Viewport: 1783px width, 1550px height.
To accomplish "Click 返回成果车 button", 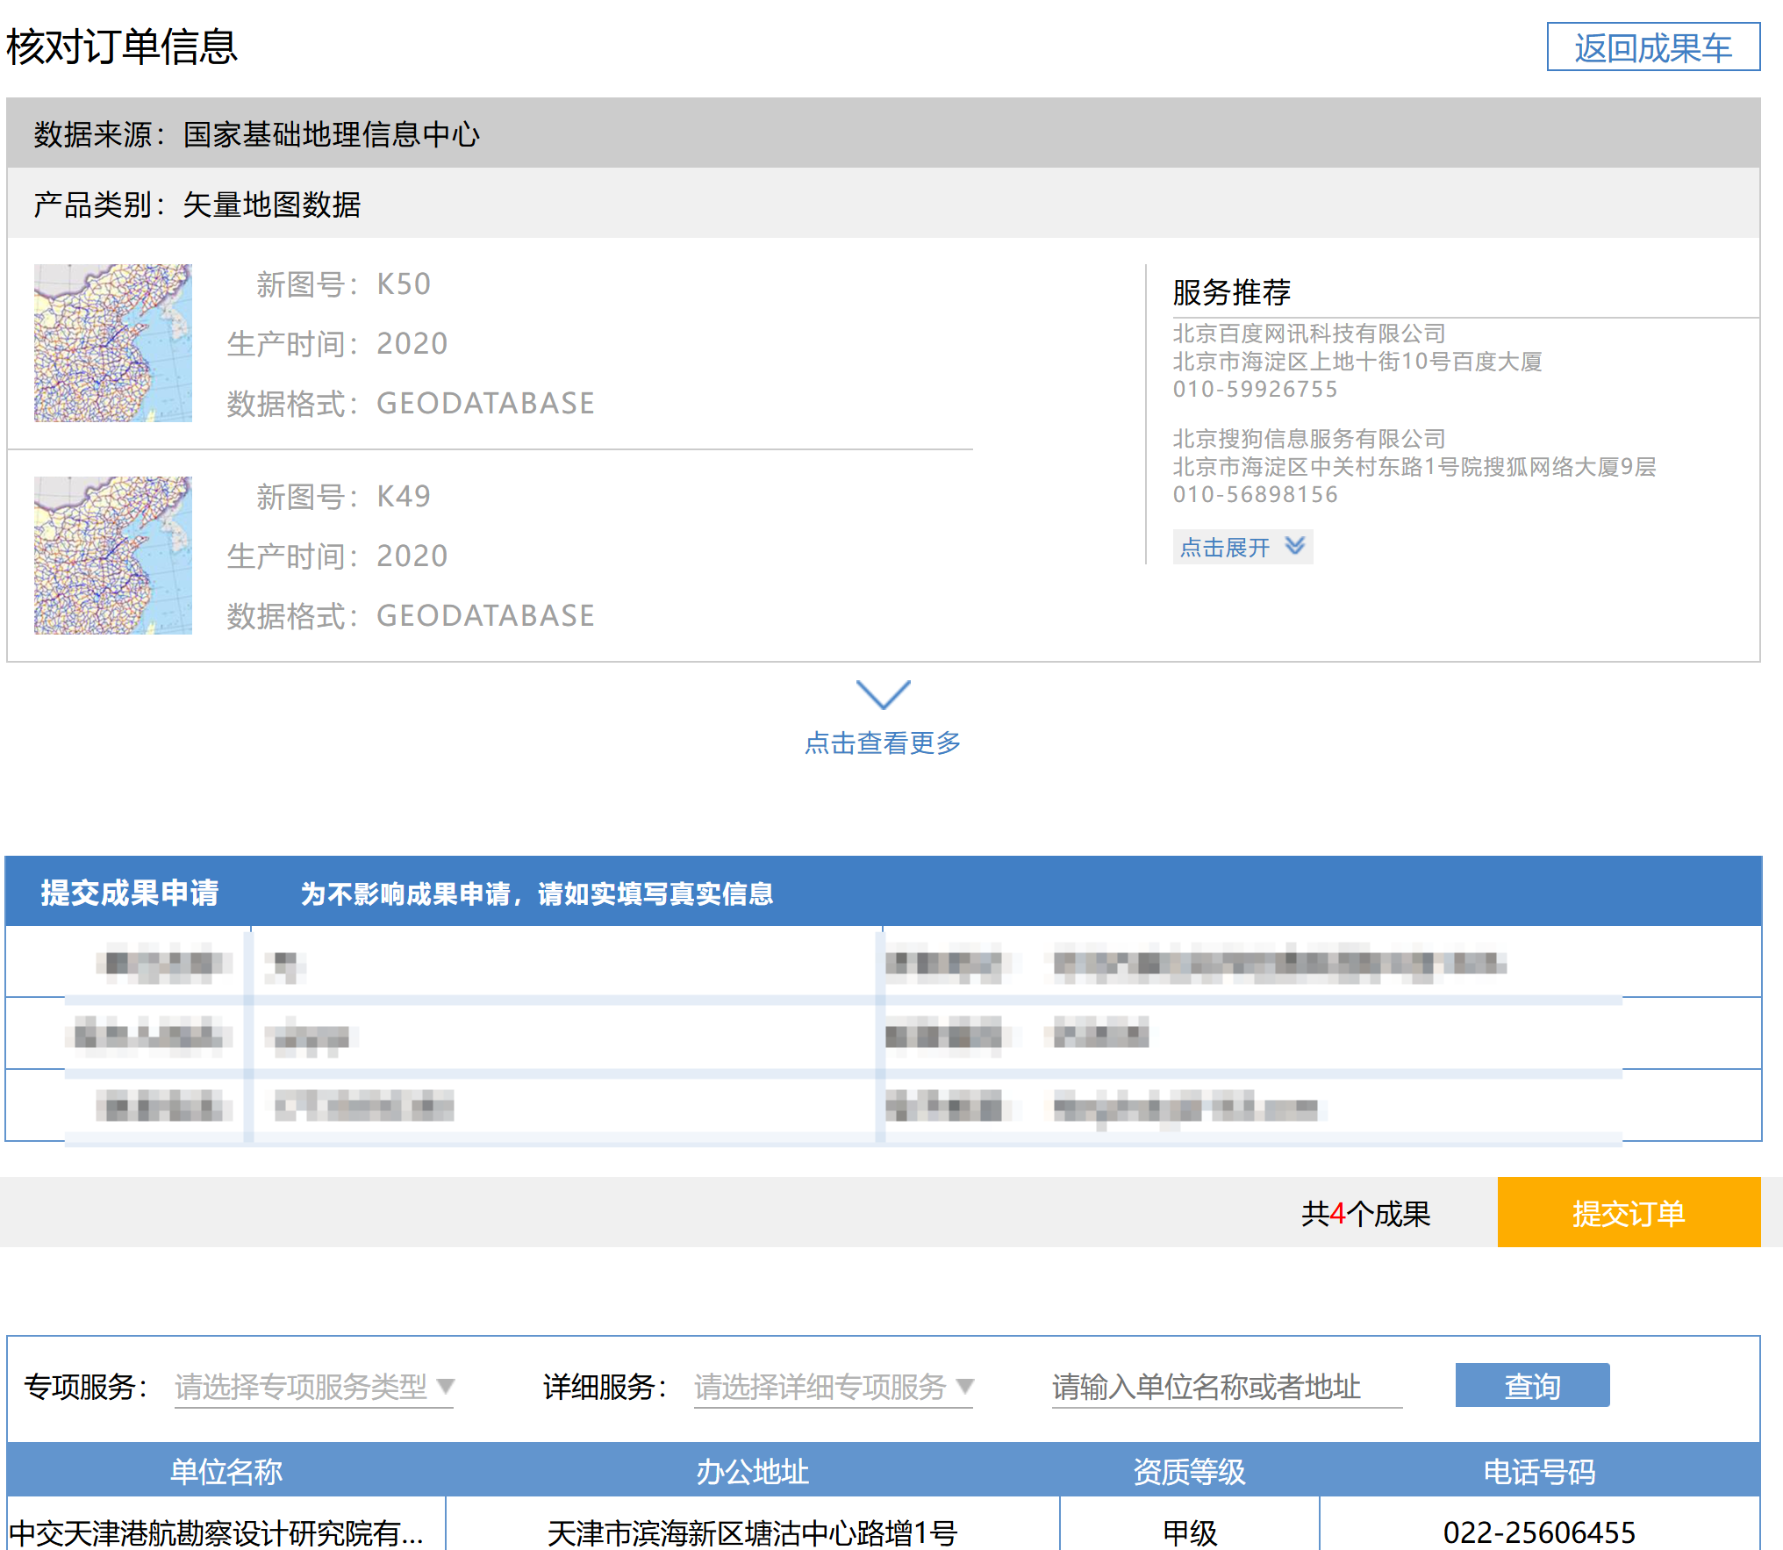I will pyautogui.click(x=1652, y=47).
